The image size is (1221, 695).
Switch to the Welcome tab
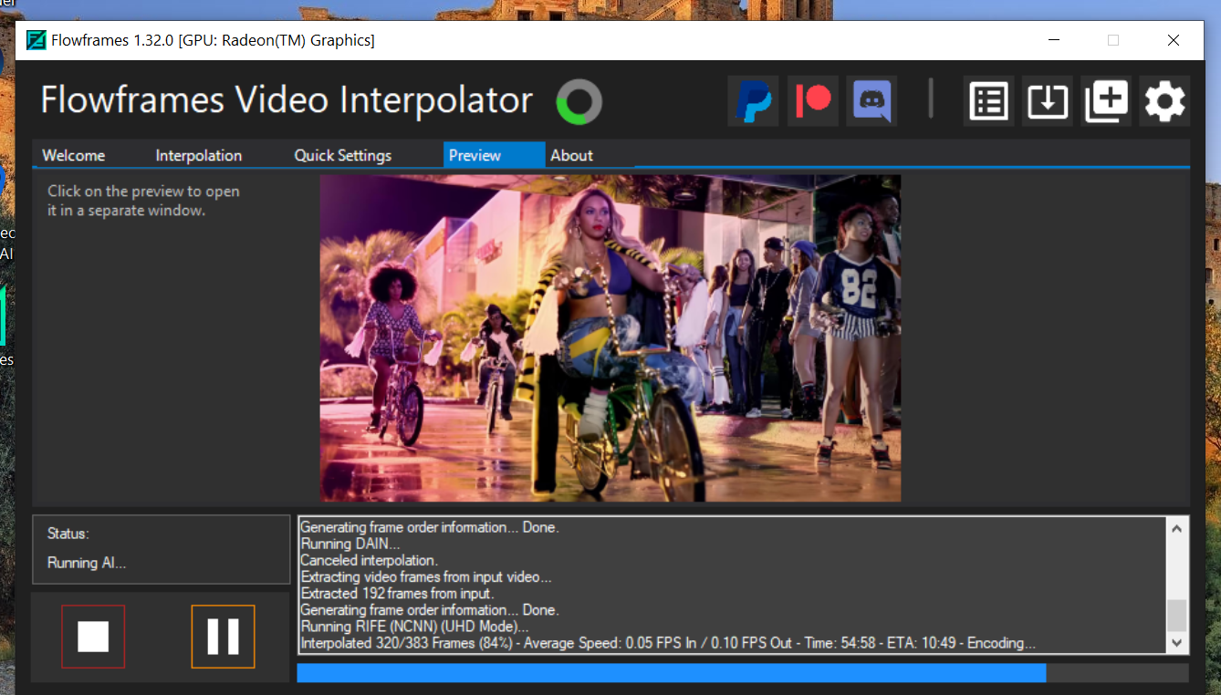point(73,155)
